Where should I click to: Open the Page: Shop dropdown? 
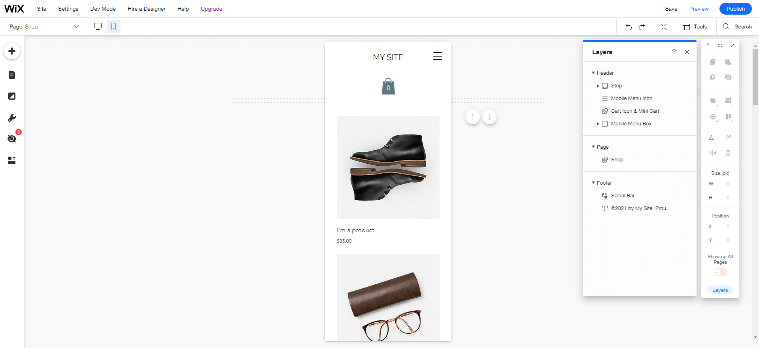[44, 26]
